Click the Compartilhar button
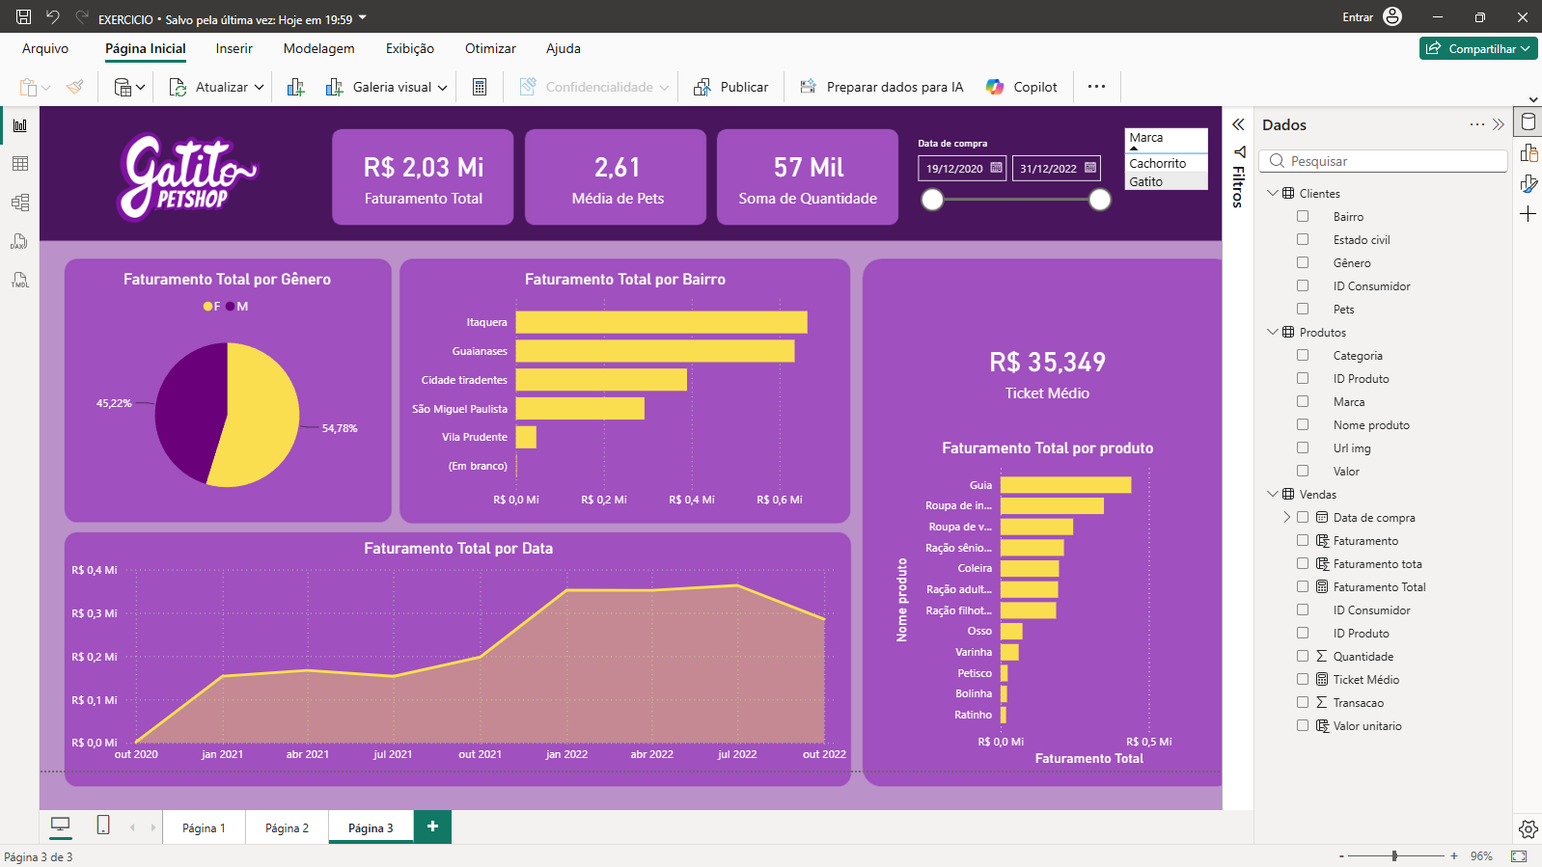Viewport: 1542px width, 867px height. point(1478,48)
